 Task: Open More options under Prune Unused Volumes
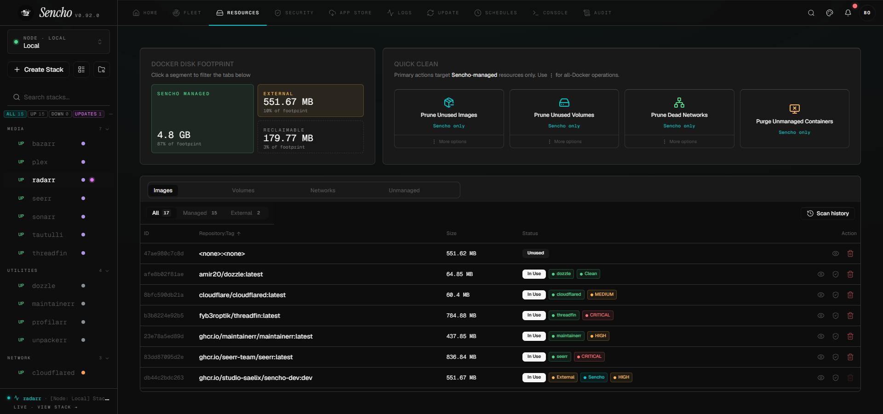pyautogui.click(x=564, y=142)
